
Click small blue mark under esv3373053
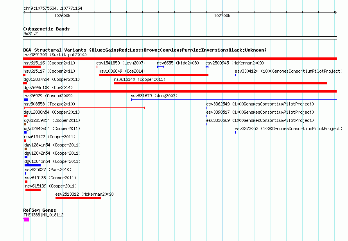pyautogui.click(x=235, y=132)
